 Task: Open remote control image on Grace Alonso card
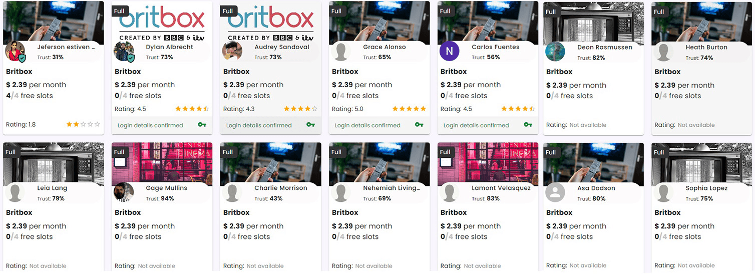click(x=379, y=23)
